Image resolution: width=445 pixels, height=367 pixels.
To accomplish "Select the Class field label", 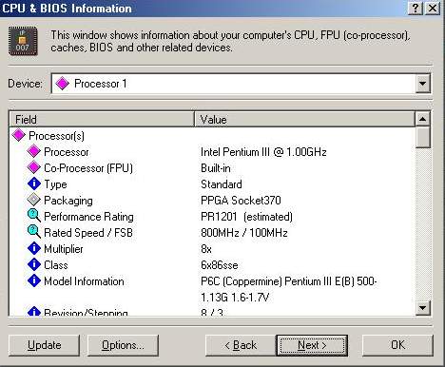I will [x=56, y=265].
